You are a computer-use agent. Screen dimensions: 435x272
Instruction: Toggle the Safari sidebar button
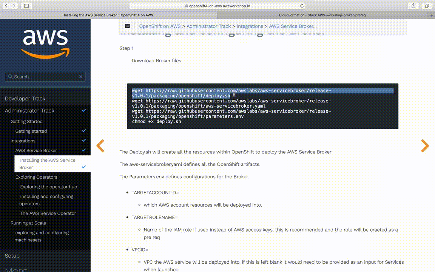point(26,6)
